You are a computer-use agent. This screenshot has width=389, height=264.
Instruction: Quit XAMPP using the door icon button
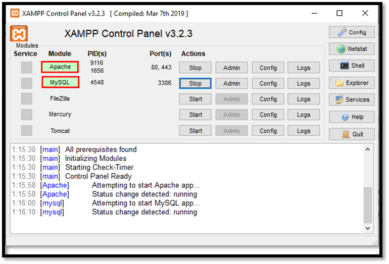[x=352, y=134]
